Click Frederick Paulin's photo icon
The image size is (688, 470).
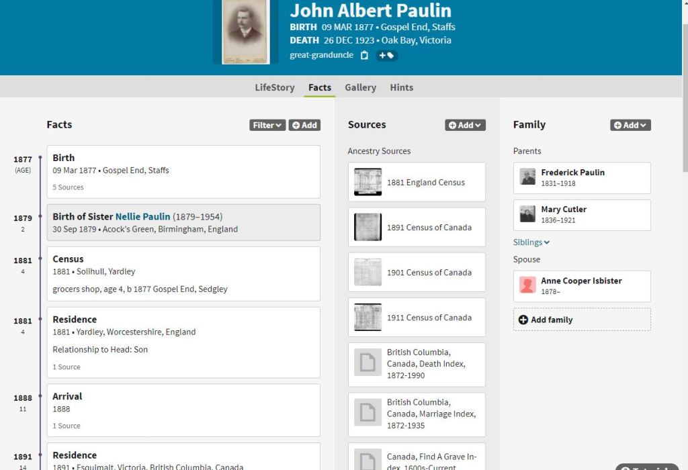click(x=528, y=177)
